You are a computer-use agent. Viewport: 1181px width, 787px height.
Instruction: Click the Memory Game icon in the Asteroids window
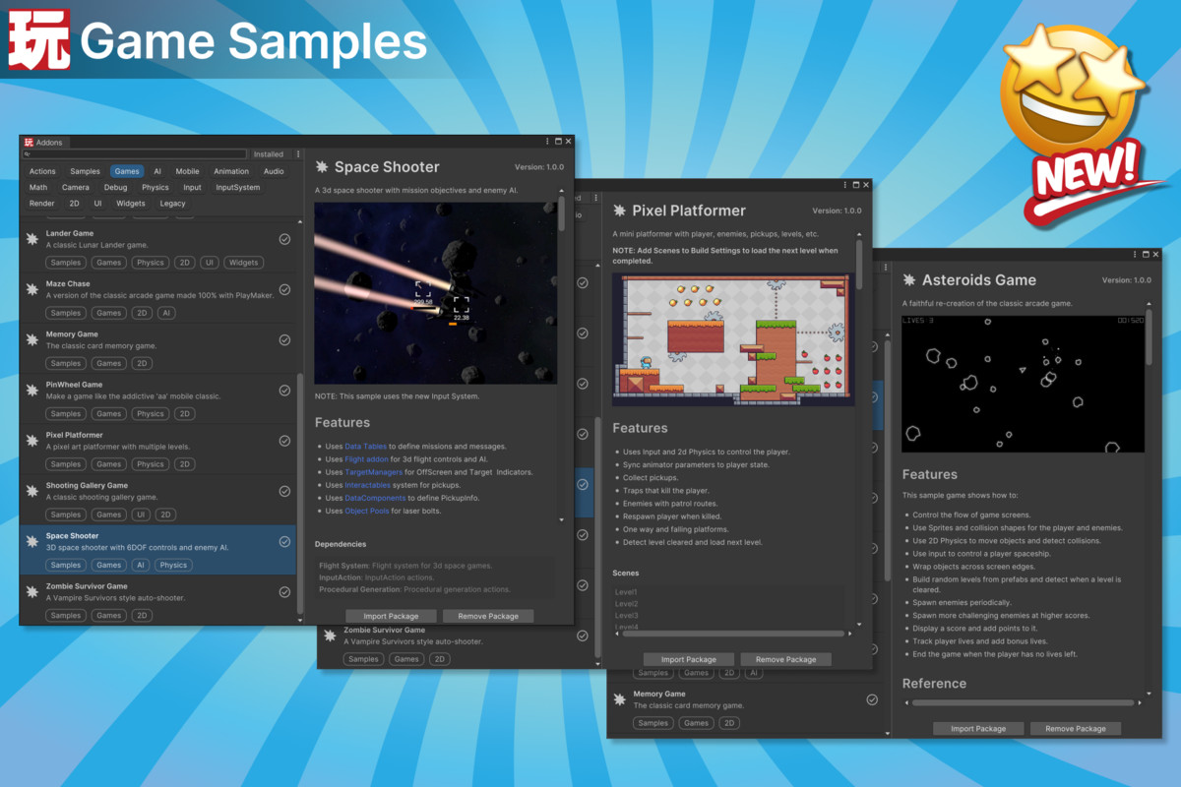tap(619, 699)
